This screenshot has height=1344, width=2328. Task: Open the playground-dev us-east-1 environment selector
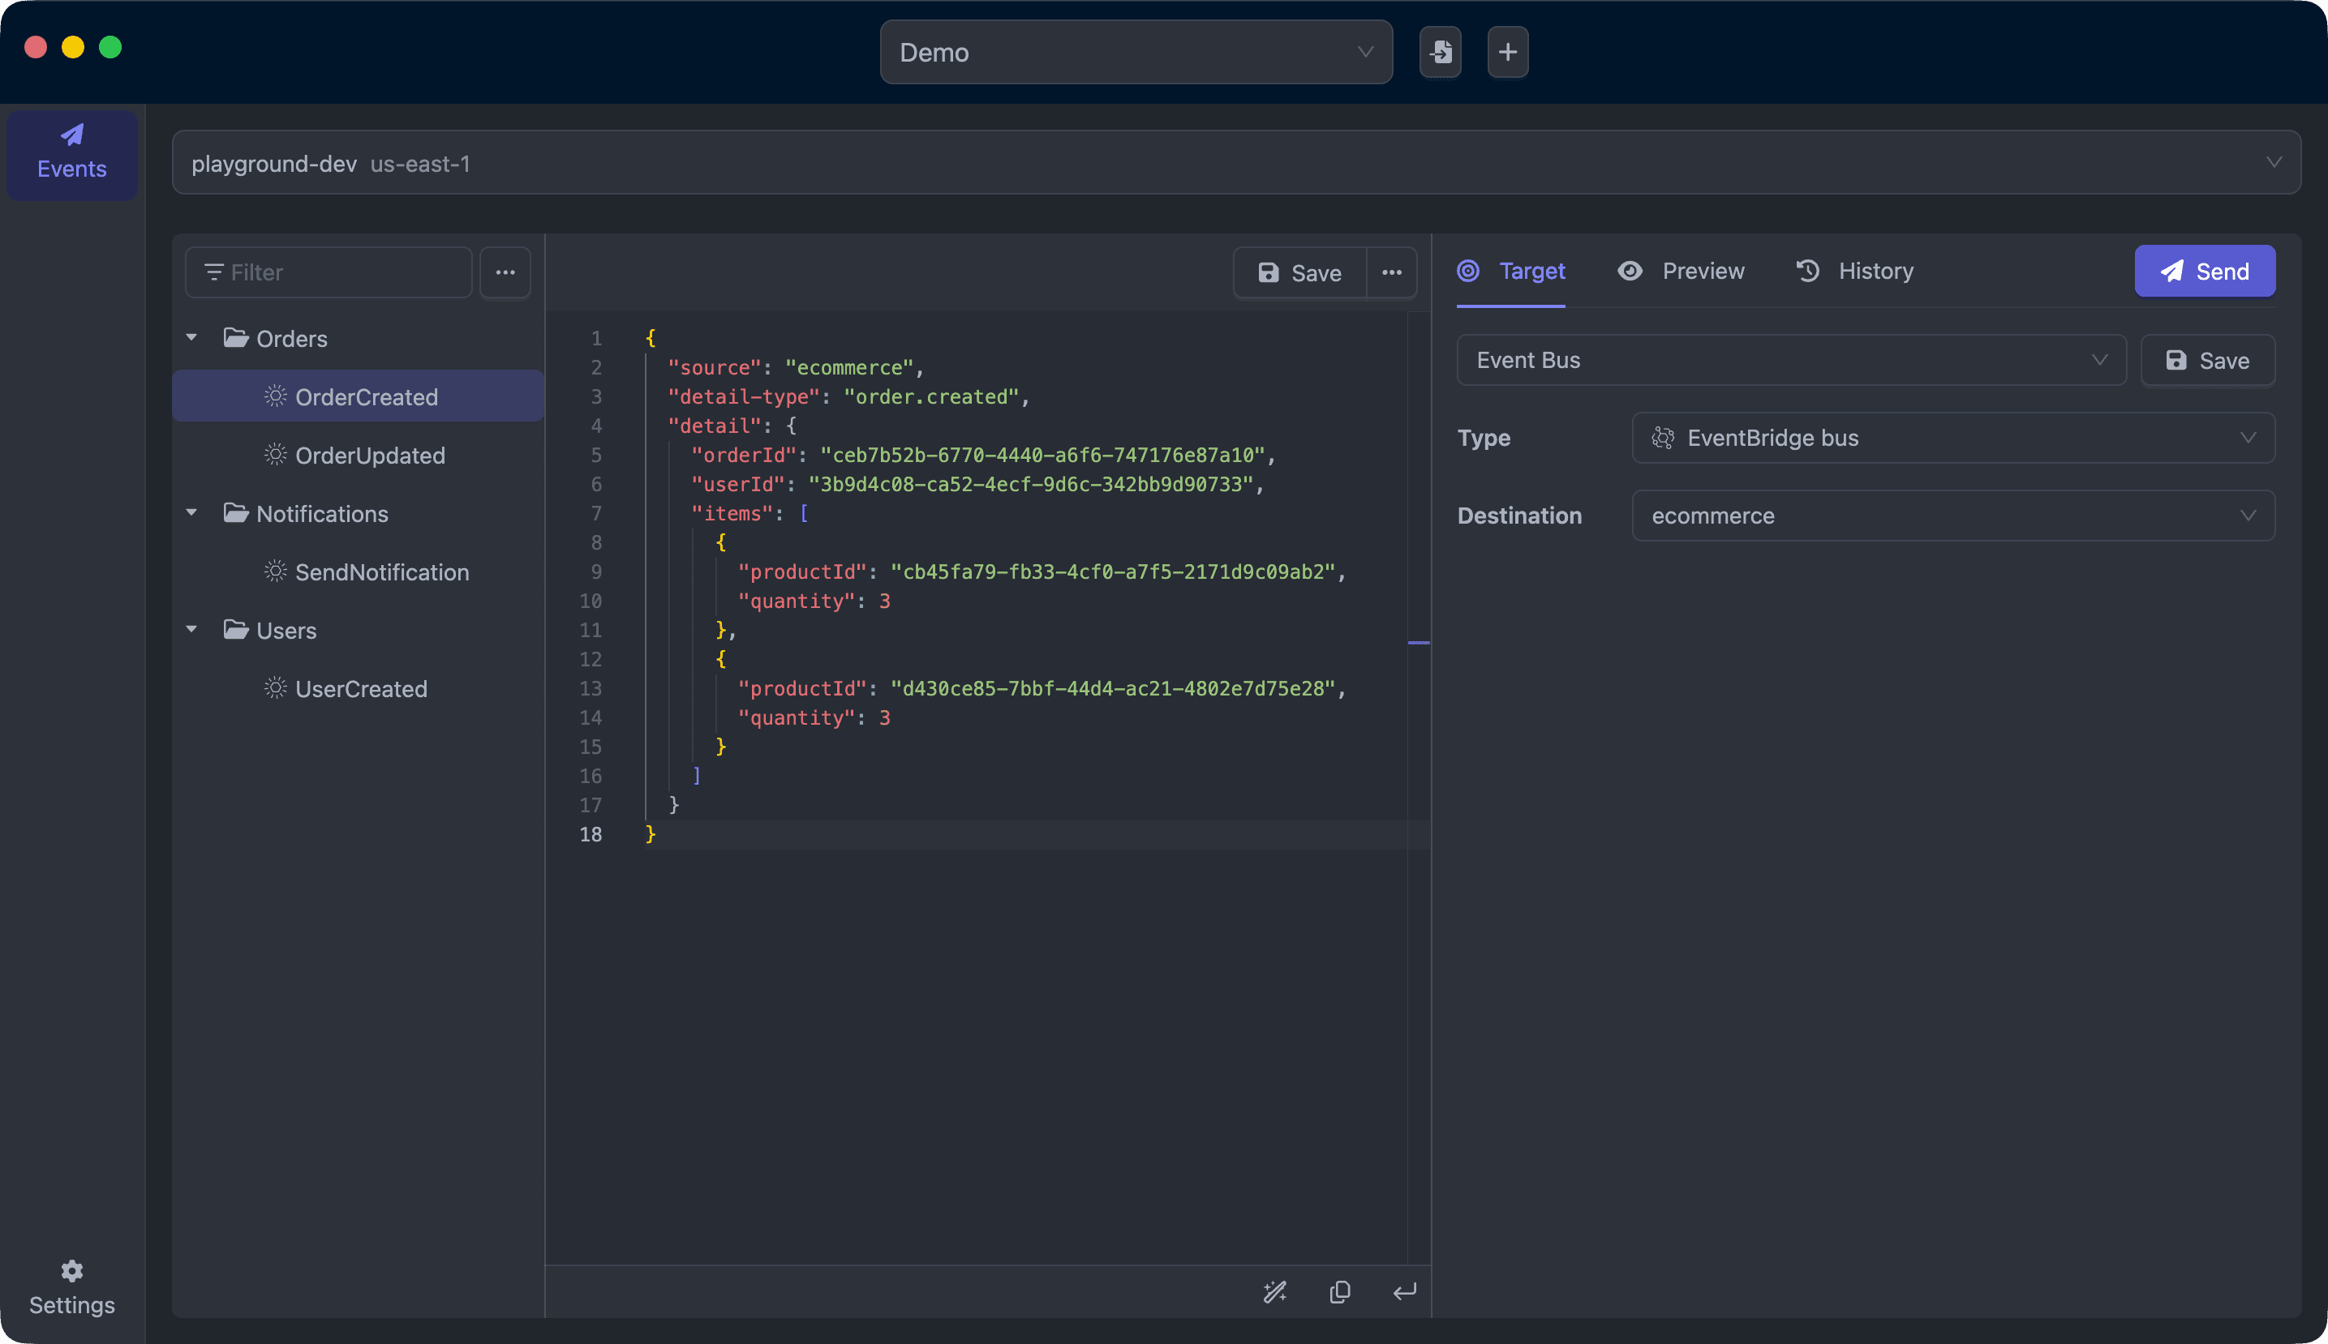point(1235,162)
